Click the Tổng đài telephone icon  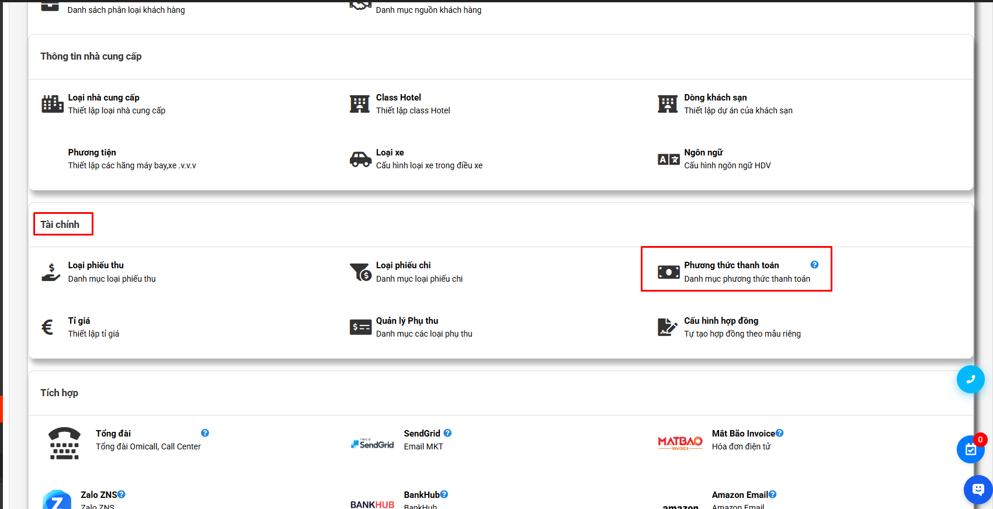(x=64, y=443)
